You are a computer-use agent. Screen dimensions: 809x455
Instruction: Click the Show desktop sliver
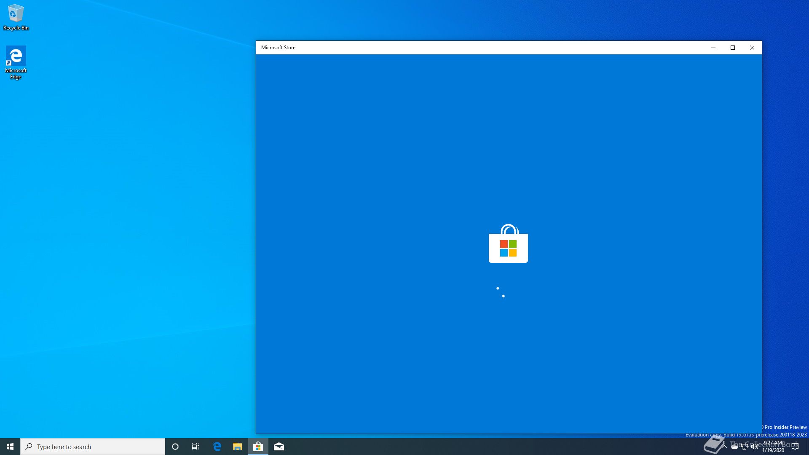pyautogui.click(x=807, y=447)
